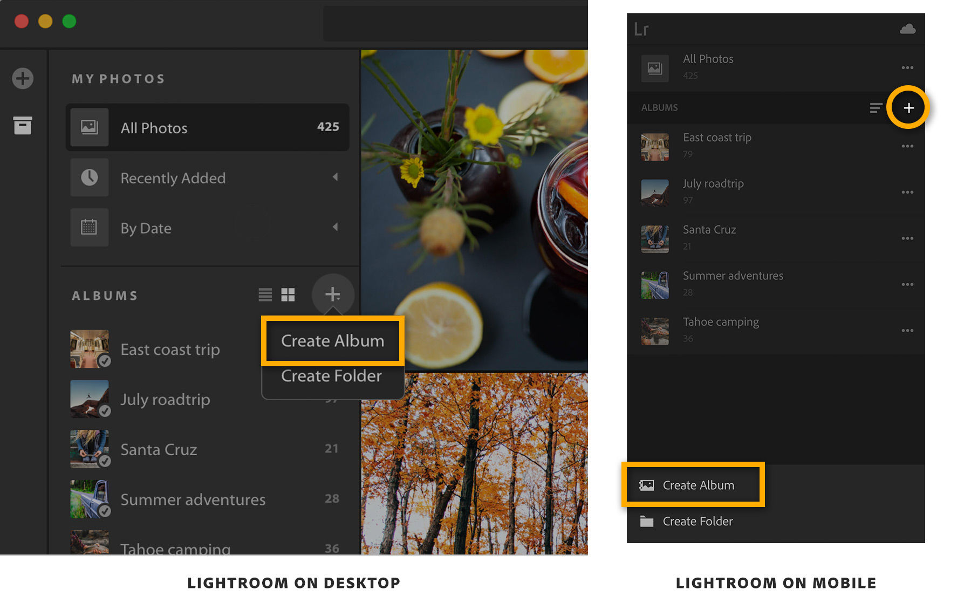The image size is (971, 596).
Task: Switch albums to list view
Action: click(x=264, y=294)
